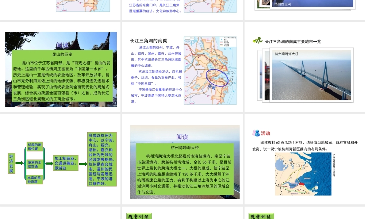Viewport: 365px width, 219px height.
Task: Click the 长江三角洲的南翼主要城市一览 heading
Action: coord(293,41)
